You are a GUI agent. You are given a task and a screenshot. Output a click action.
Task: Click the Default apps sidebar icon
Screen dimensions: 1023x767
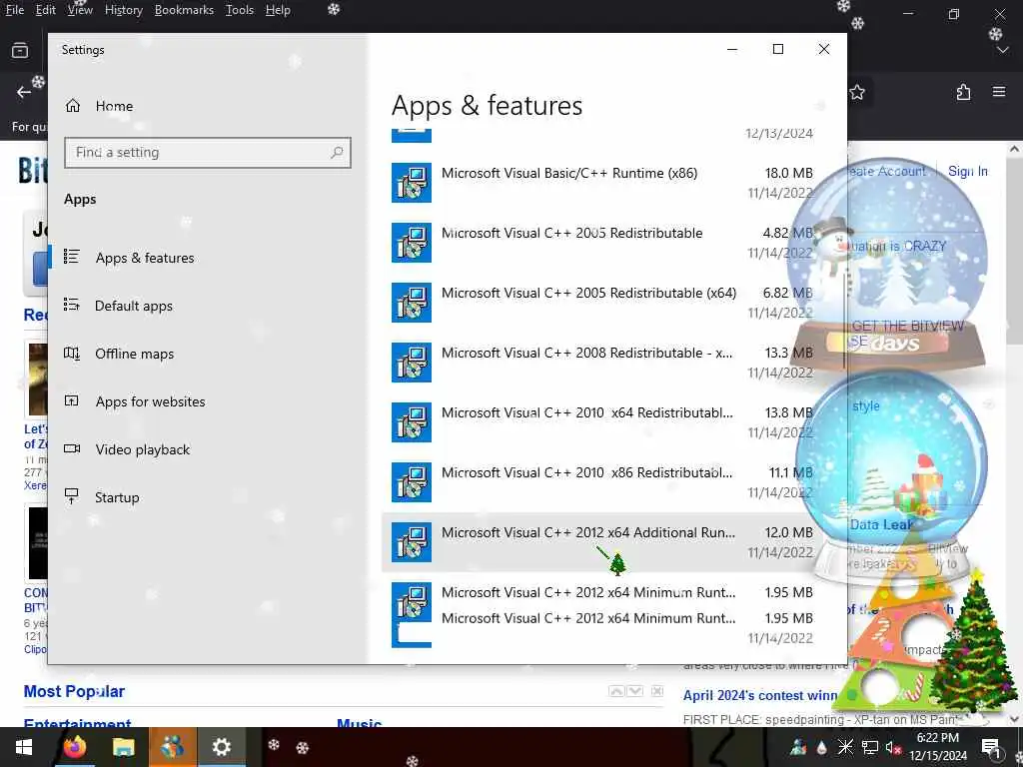72,305
